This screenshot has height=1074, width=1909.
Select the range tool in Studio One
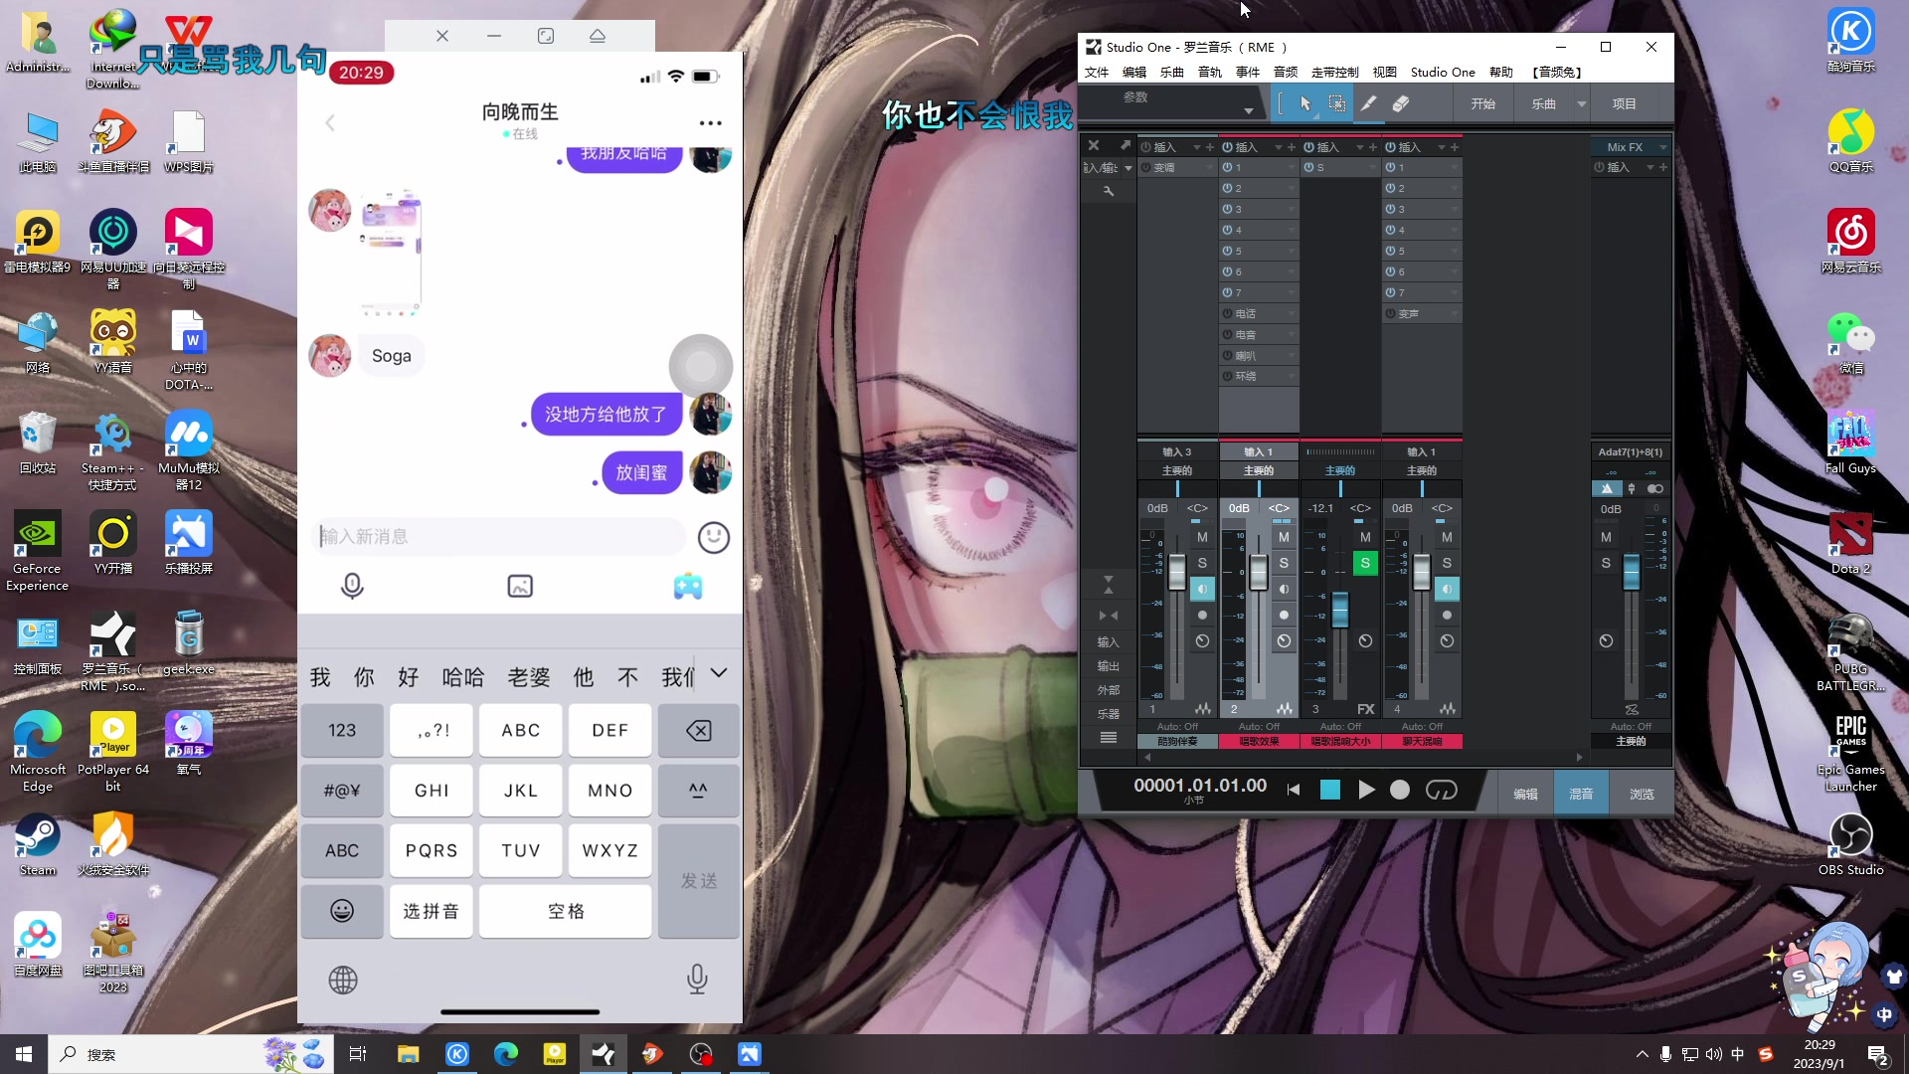coord(1337,103)
